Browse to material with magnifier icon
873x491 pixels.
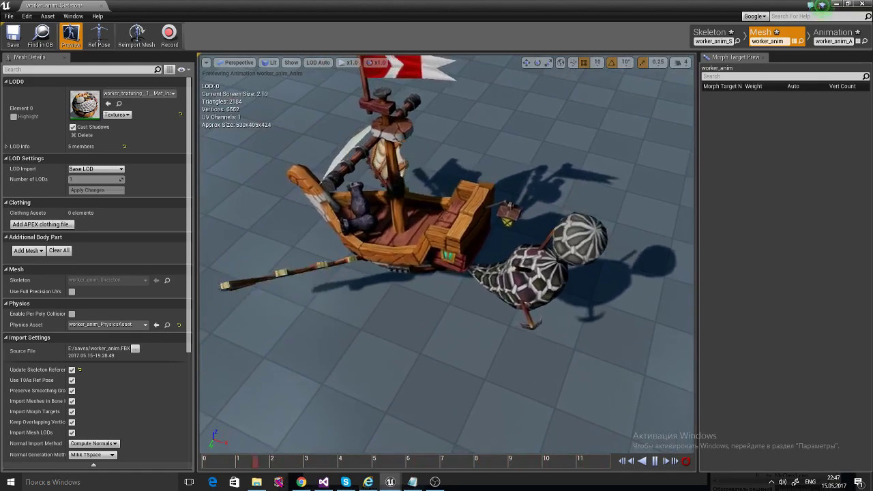point(118,104)
